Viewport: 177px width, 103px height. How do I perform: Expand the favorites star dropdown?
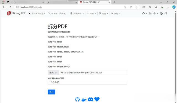[144, 14]
